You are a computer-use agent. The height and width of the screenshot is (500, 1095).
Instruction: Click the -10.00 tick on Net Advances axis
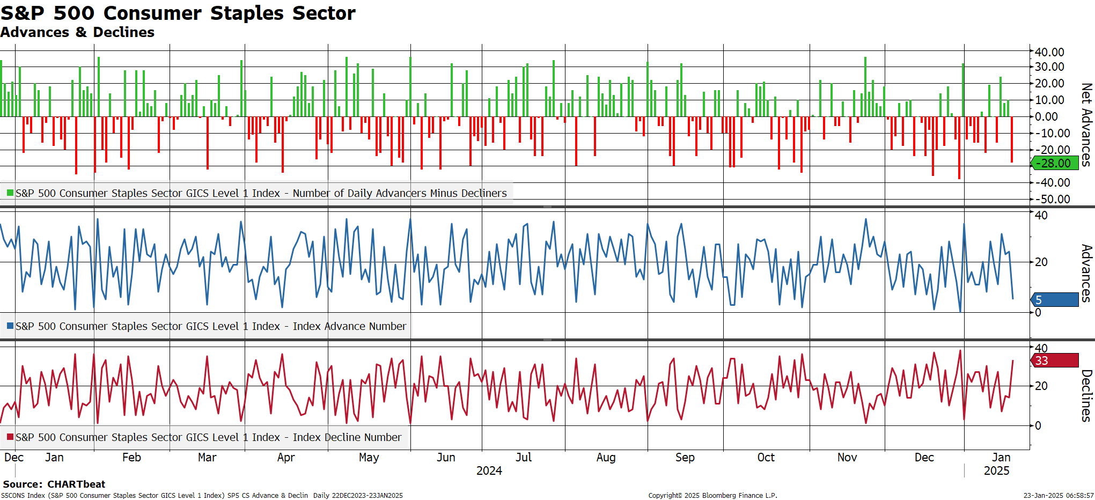1052,133
